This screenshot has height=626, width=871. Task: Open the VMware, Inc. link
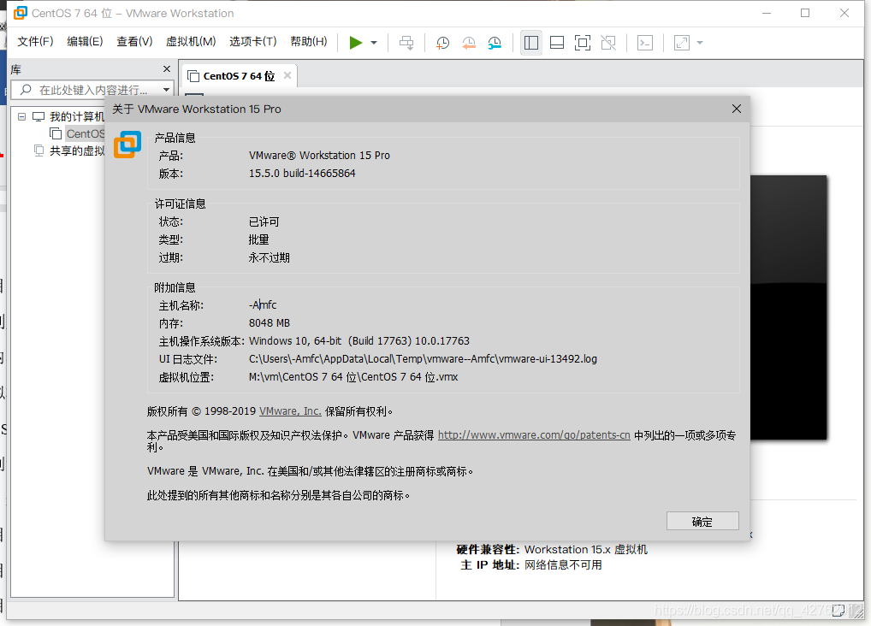(290, 411)
